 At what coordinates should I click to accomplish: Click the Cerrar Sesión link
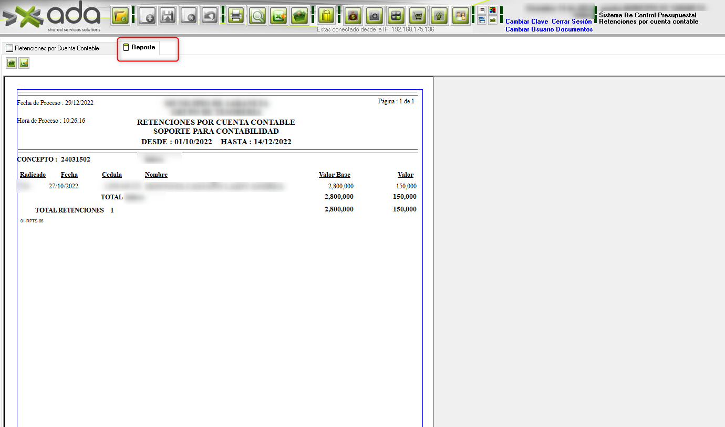point(572,22)
